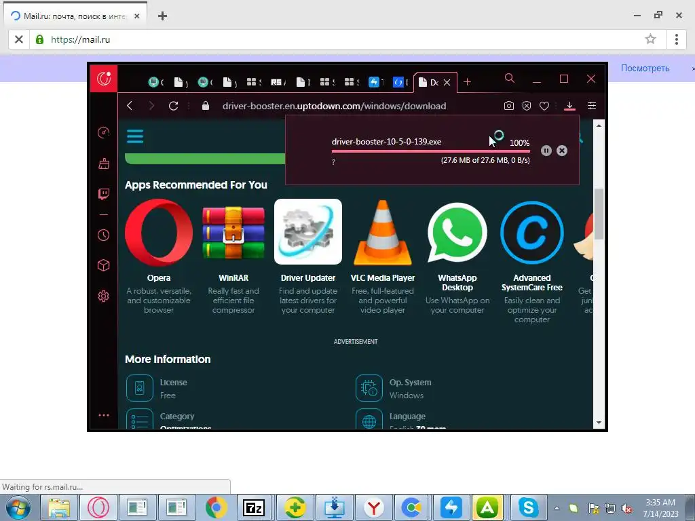695x521 pixels.
Task: Reload the uptodown page
Action: [x=173, y=106]
